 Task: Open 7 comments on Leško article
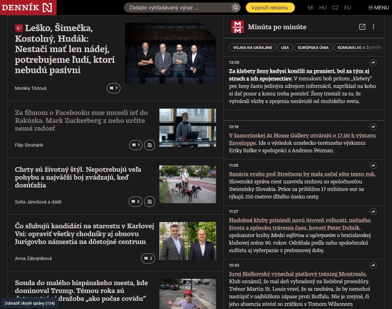click(113, 88)
